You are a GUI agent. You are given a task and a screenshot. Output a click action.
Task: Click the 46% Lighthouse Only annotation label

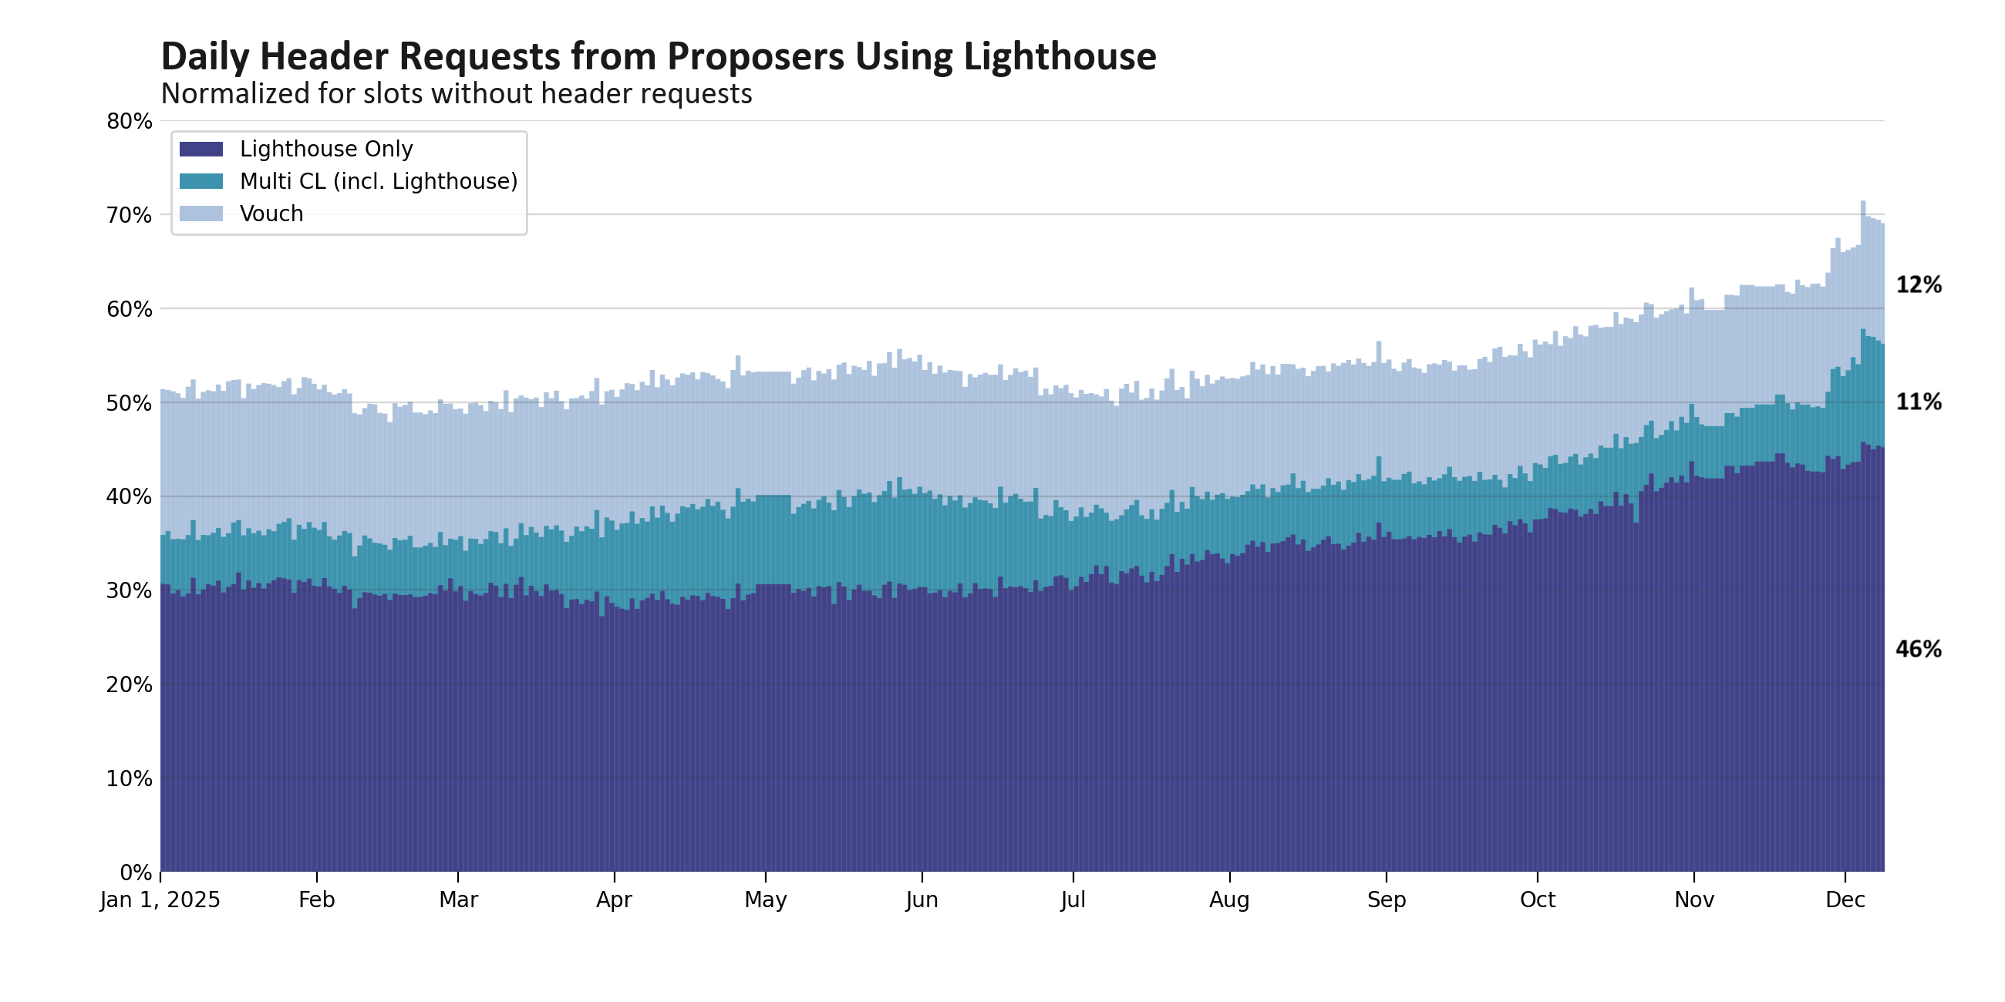coord(1918,649)
